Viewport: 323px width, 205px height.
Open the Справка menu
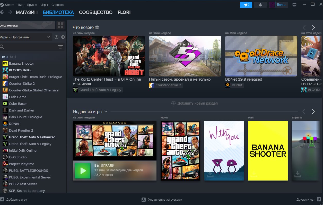58,5
